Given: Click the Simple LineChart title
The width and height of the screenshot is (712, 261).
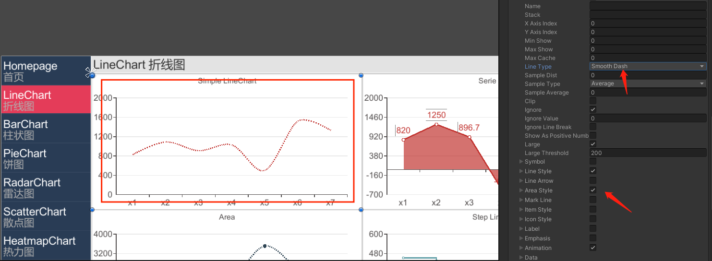Looking at the screenshot, I should tap(227, 81).
